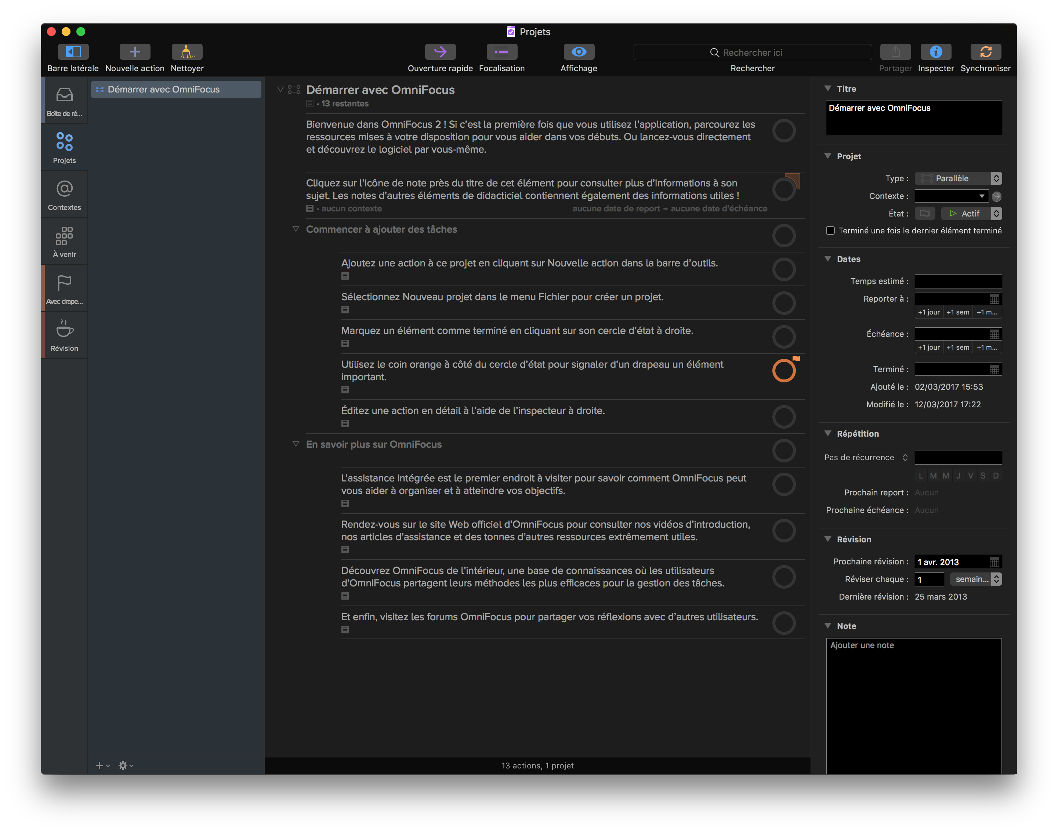Screen dimensions: 1058x833
Task: Click the Terminé calendar icon
Action: pyautogui.click(x=994, y=369)
